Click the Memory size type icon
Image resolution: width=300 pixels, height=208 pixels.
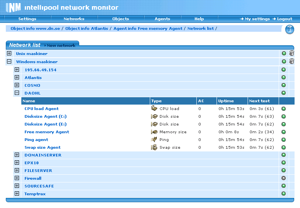point(154,132)
